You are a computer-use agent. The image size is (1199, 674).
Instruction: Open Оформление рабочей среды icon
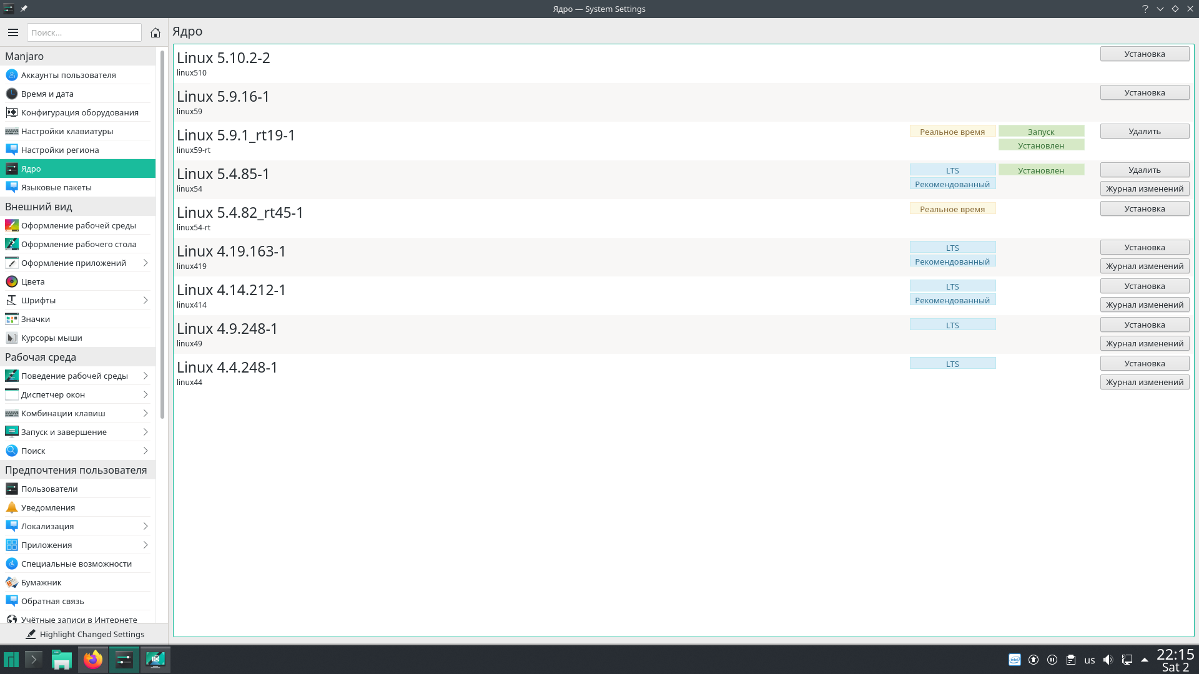(12, 225)
